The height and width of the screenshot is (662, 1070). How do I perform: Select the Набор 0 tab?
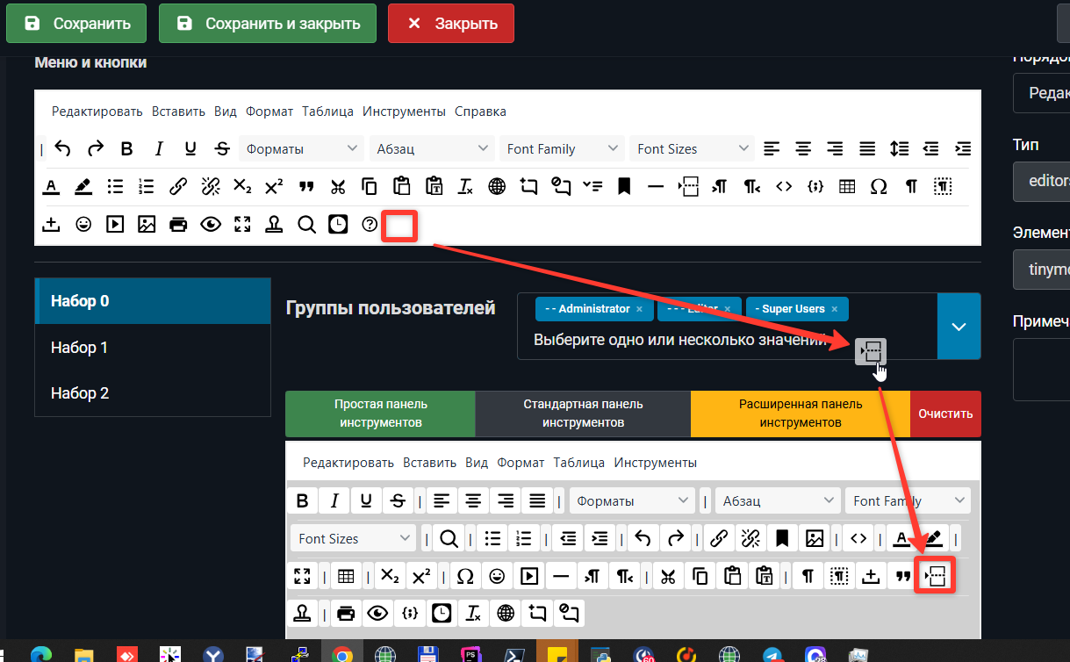[153, 300]
